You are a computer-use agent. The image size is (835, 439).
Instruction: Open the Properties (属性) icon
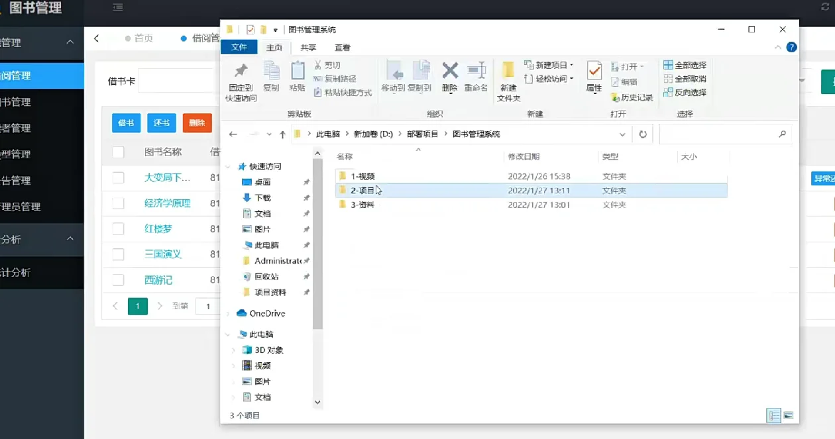(592, 76)
